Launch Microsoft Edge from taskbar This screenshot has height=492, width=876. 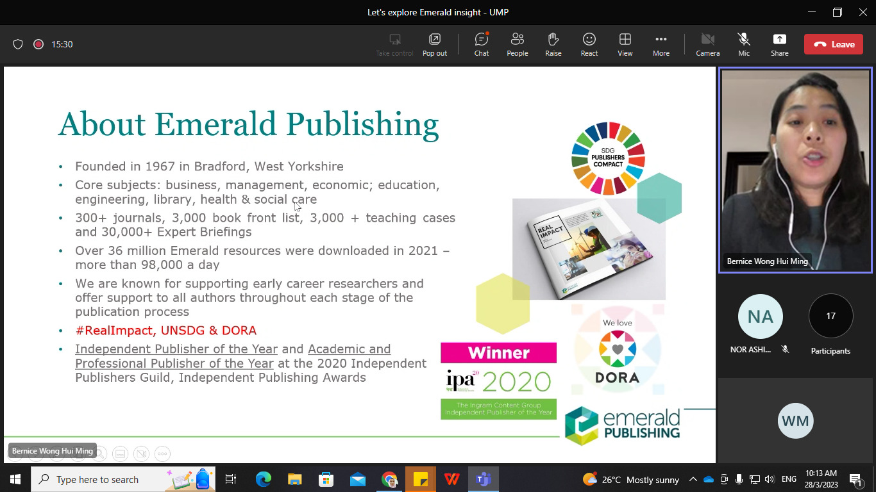264,479
